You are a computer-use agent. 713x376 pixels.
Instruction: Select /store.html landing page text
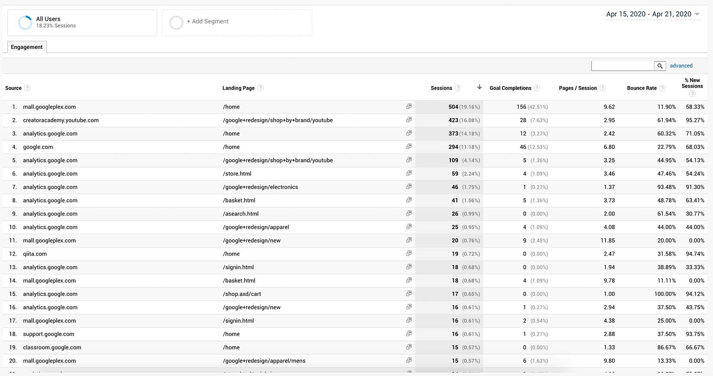(x=237, y=174)
